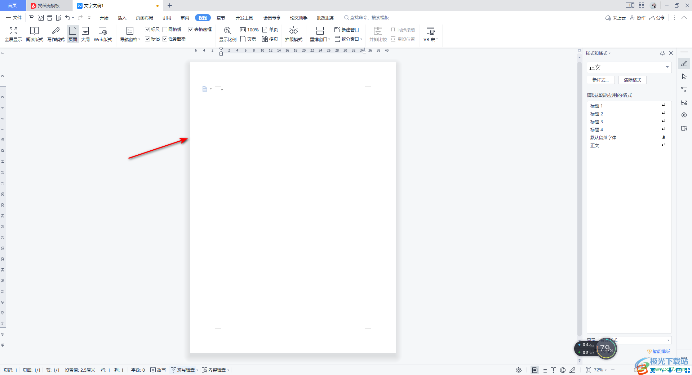692x375 pixels.
Task: Open Web版式 web layout view
Action: coord(103,35)
